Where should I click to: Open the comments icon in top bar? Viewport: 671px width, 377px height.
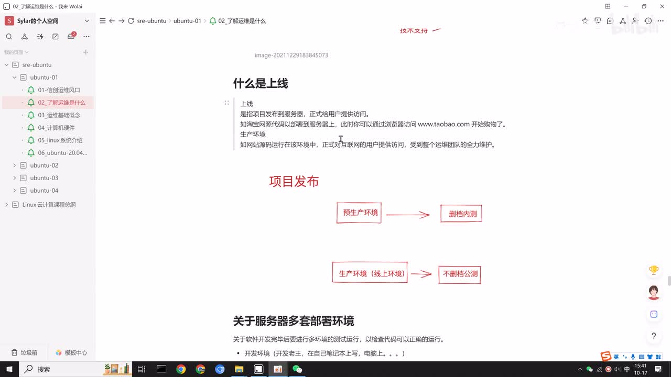click(610, 21)
